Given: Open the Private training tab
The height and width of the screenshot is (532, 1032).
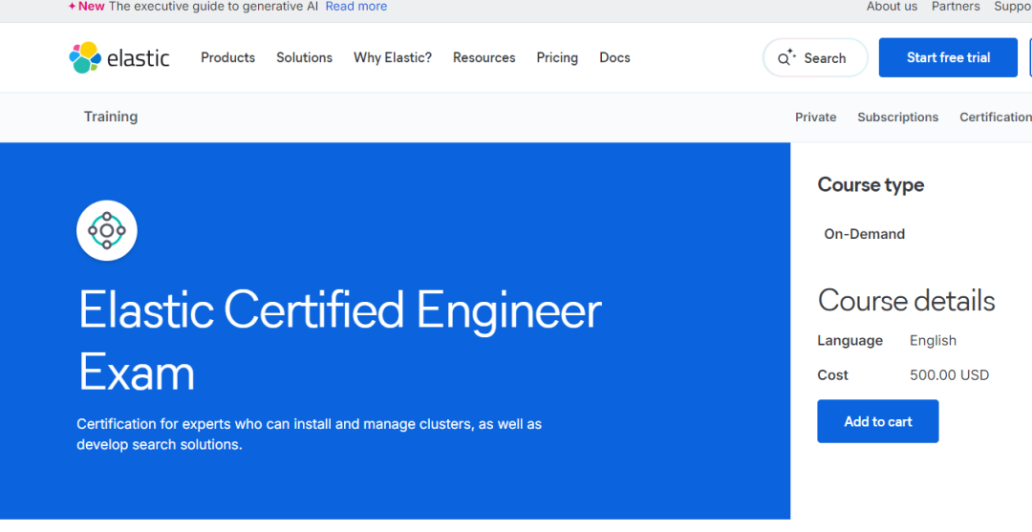Looking at the screenshot, I should coord(815,117).
